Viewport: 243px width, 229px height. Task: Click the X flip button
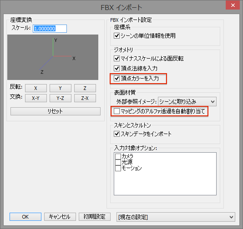[x=36, y=88]
